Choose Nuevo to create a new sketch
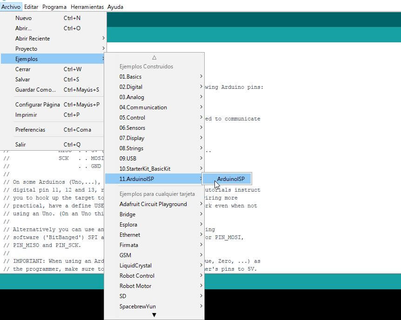This screenshot has width=401, height=320. point(53,18)
